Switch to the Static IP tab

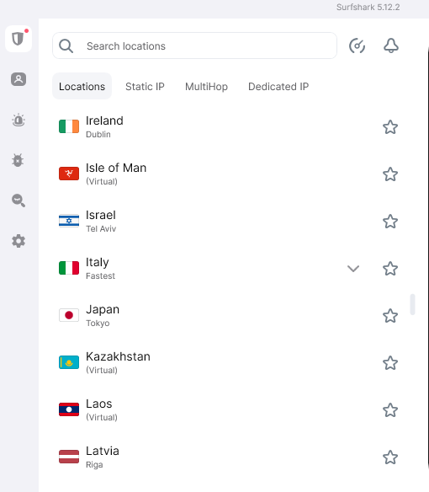[x=145, y=86]
